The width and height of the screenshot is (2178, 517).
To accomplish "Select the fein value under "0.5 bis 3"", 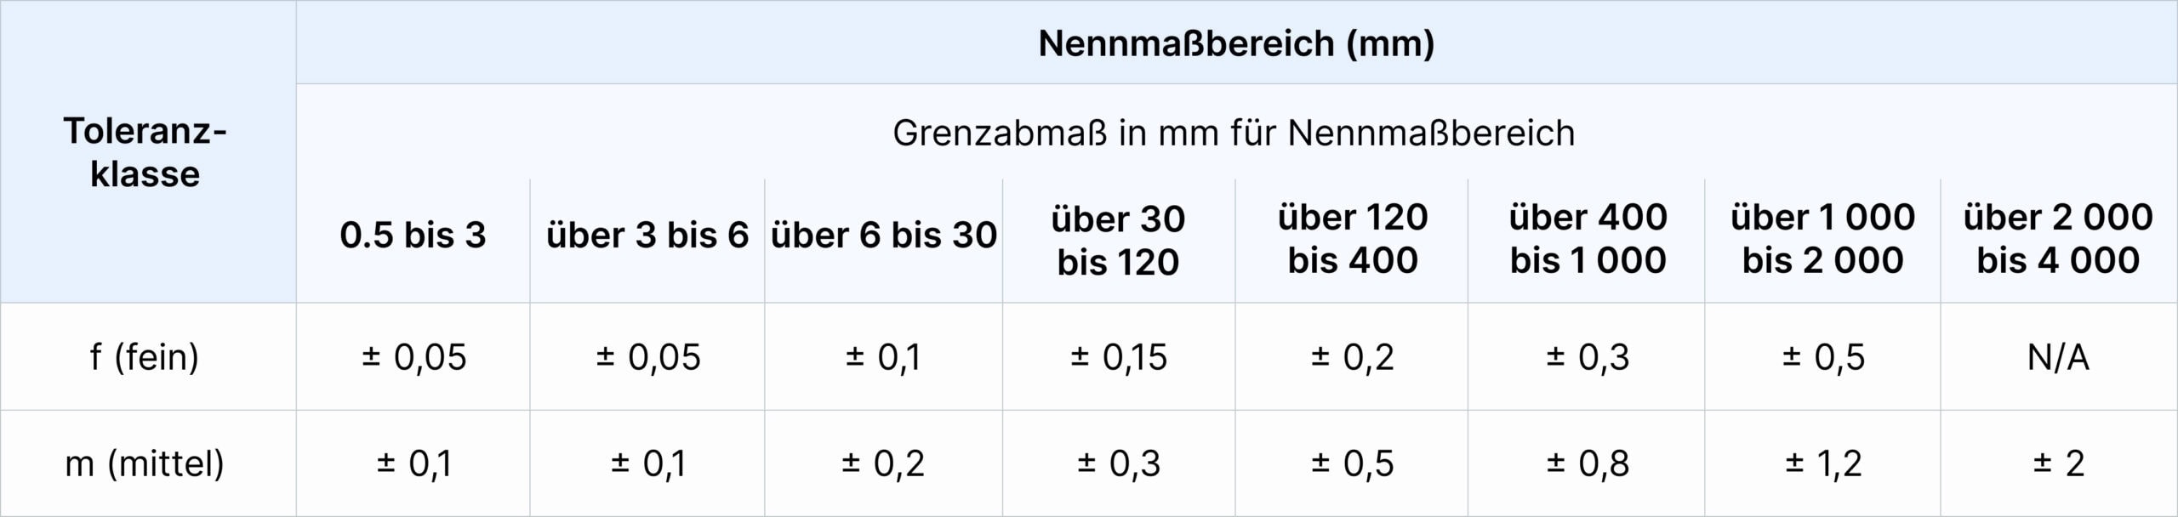I will tap(413, 358).
